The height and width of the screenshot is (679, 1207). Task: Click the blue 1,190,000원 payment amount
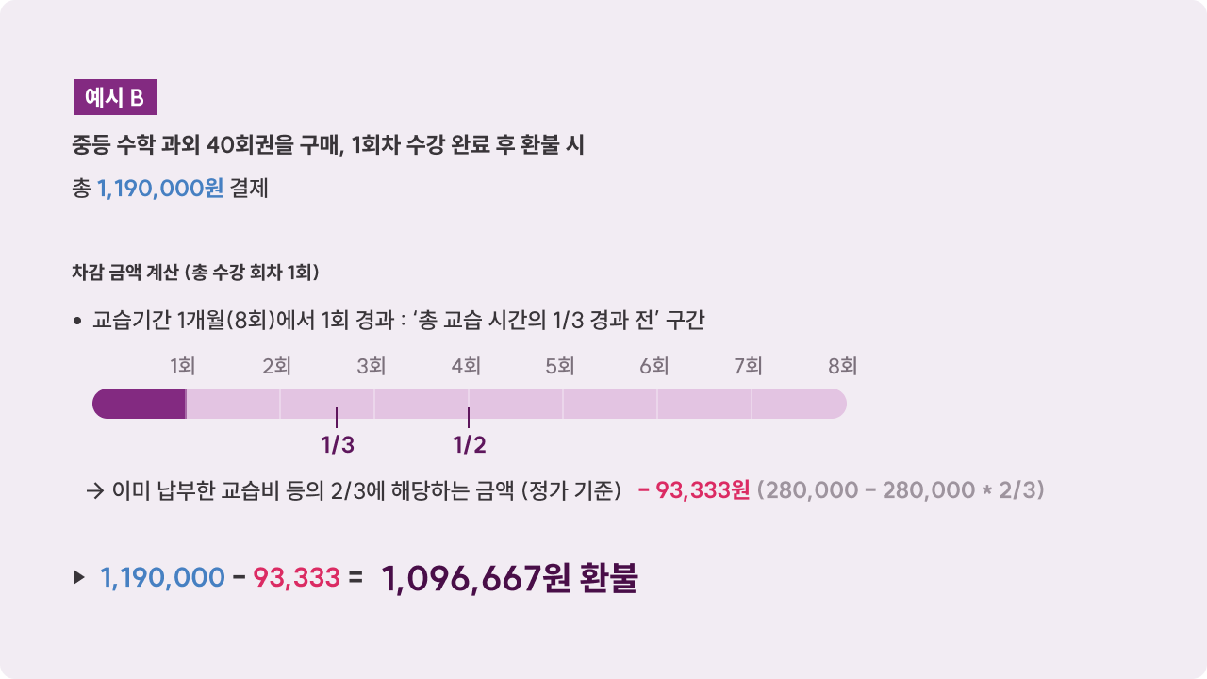click(x=160, y=188)
